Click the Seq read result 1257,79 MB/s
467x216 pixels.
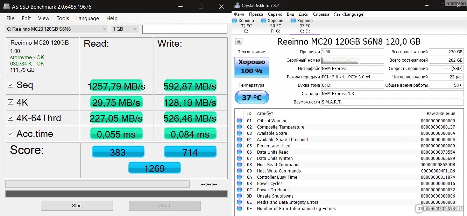116,86
